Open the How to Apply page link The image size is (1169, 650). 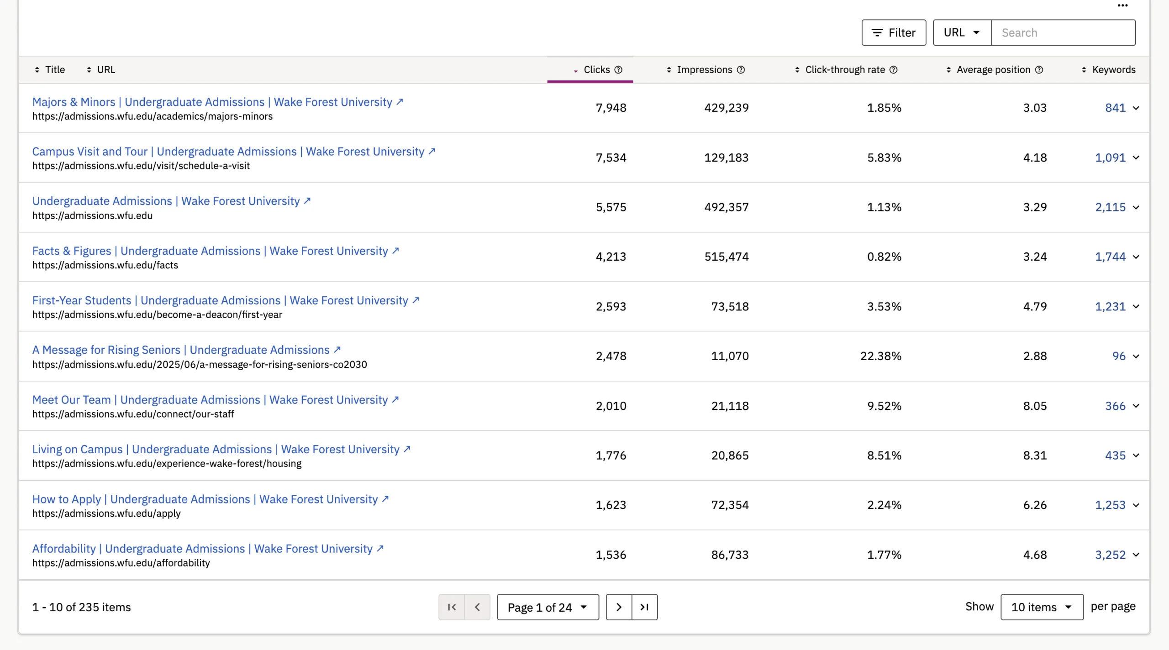(210, 499)
